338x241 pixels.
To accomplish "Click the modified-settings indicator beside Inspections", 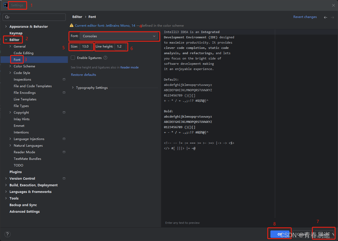I will [64, 79].
